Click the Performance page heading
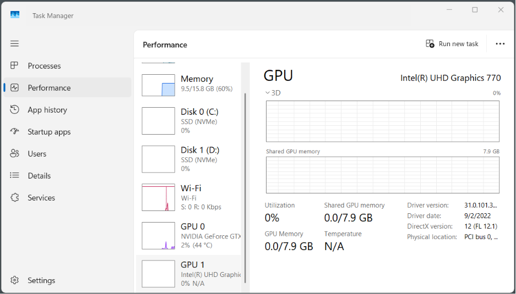The height and width of the screenshot is (294, 516). 165,45
